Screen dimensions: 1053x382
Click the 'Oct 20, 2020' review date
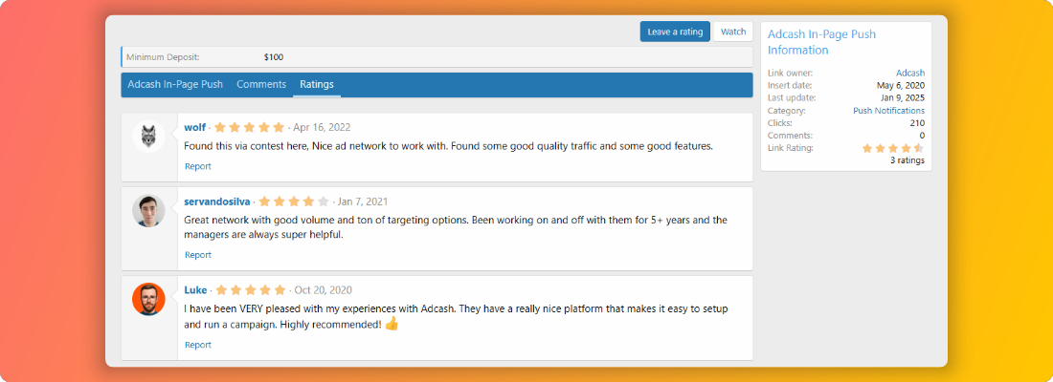click(x=323, y=290)
